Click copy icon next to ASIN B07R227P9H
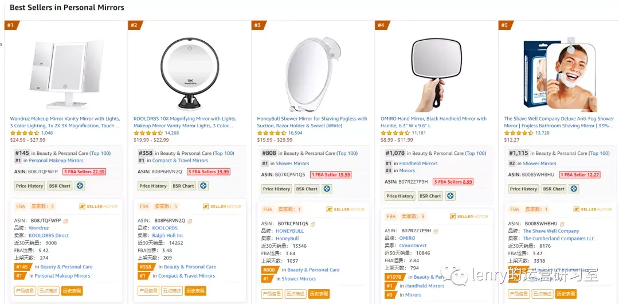 click(x=436, y=231)
